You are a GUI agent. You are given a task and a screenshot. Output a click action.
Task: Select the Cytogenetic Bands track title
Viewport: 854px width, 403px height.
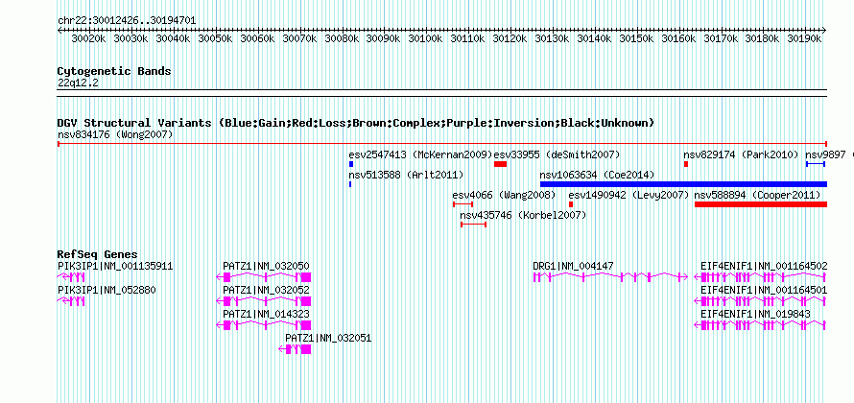[x=114, y=71]
